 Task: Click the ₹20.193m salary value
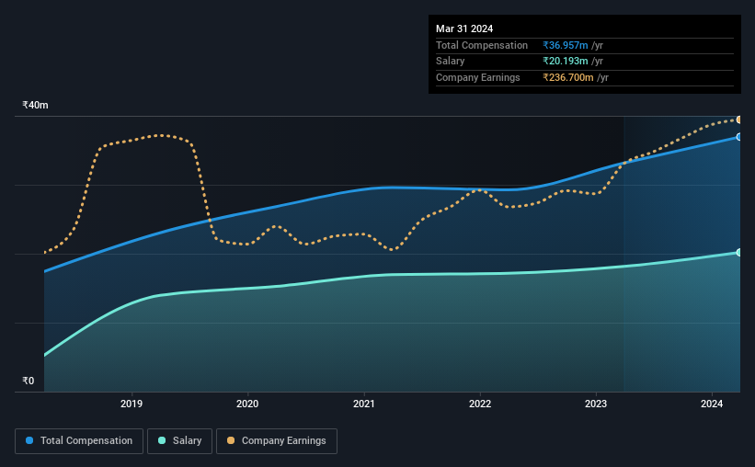(566, 62)
